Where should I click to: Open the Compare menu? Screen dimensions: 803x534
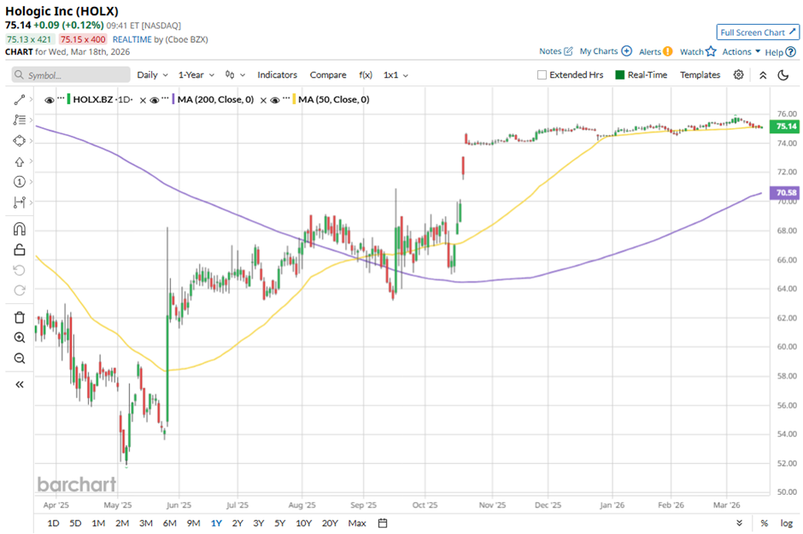pos(328,74)
